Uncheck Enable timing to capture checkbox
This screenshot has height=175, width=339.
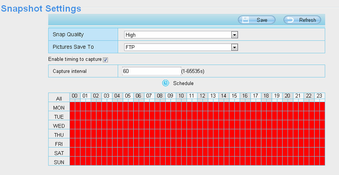[x=106, y=59]
